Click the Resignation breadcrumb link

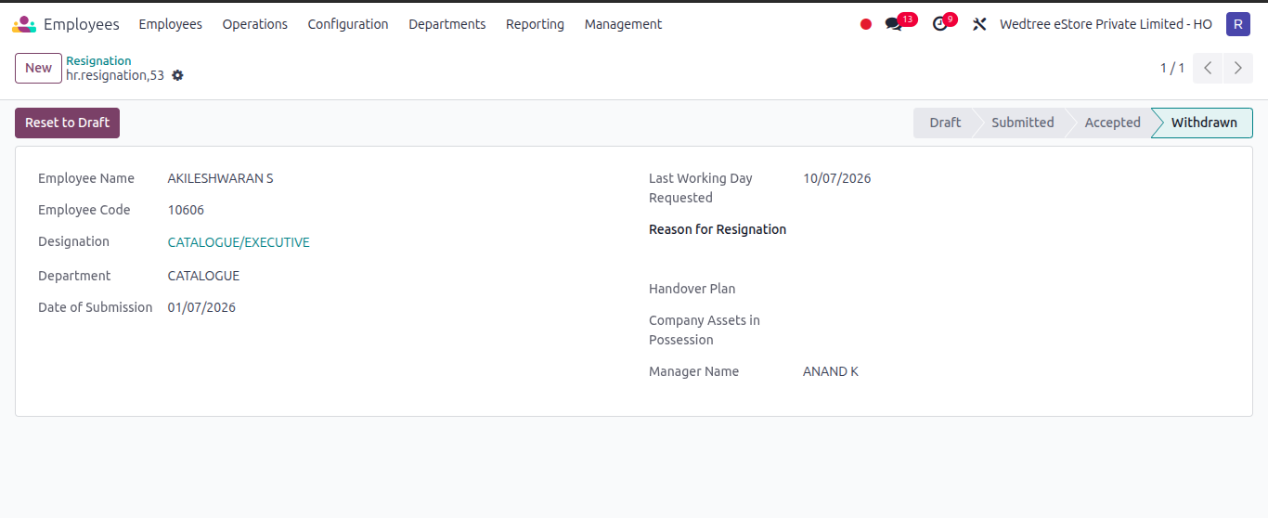(98, 60)
